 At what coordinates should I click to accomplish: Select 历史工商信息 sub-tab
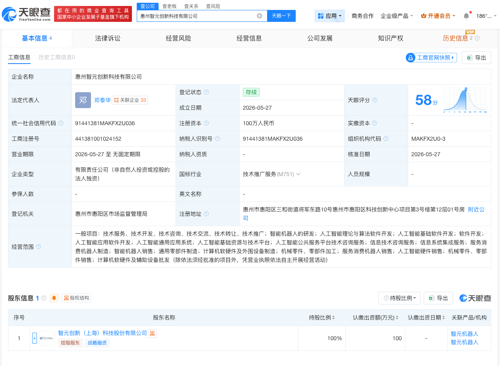point(56,57)
